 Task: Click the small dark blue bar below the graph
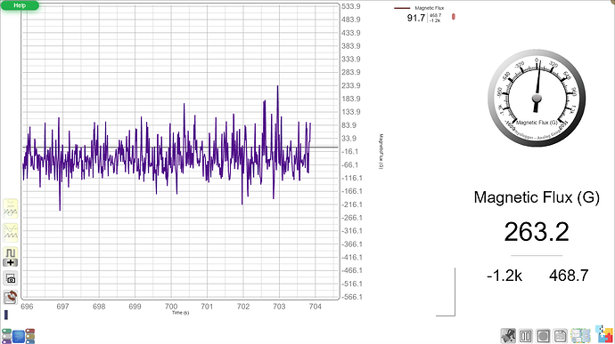point(6,315)
